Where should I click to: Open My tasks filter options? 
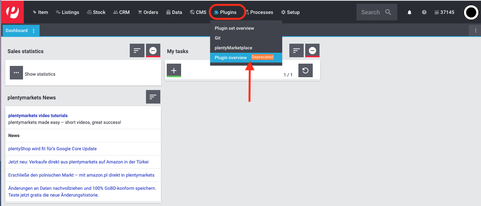click(297, 50)
